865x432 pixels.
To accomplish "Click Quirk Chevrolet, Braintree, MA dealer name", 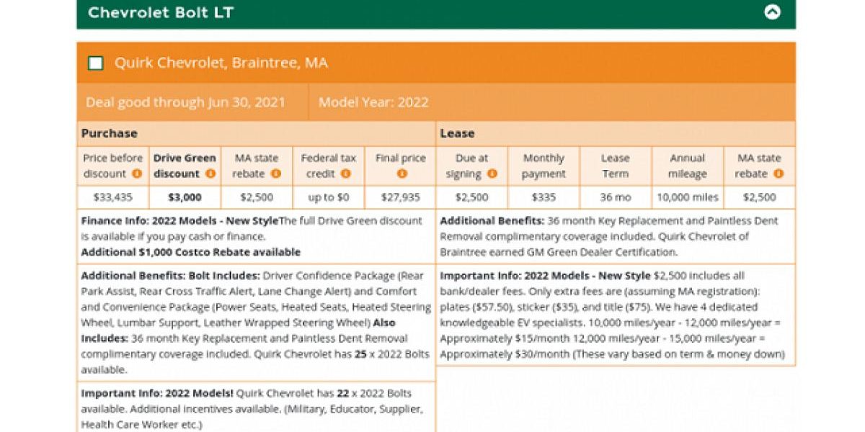I will tap(221, 63).
